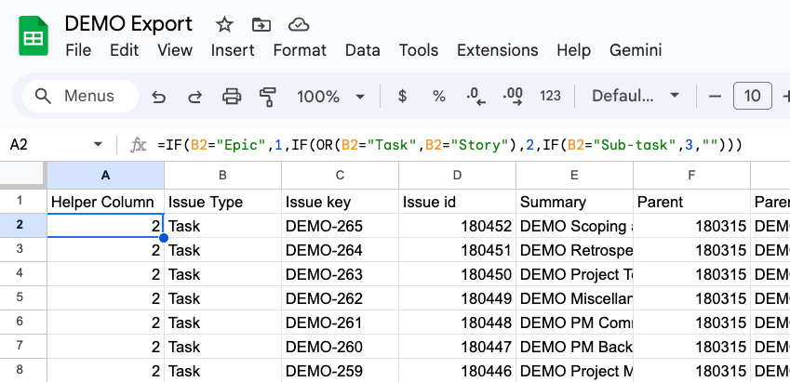790x382 pixels.
Task: Select the DEMO PM Back summary cell
Action: [x=574, y=347]
